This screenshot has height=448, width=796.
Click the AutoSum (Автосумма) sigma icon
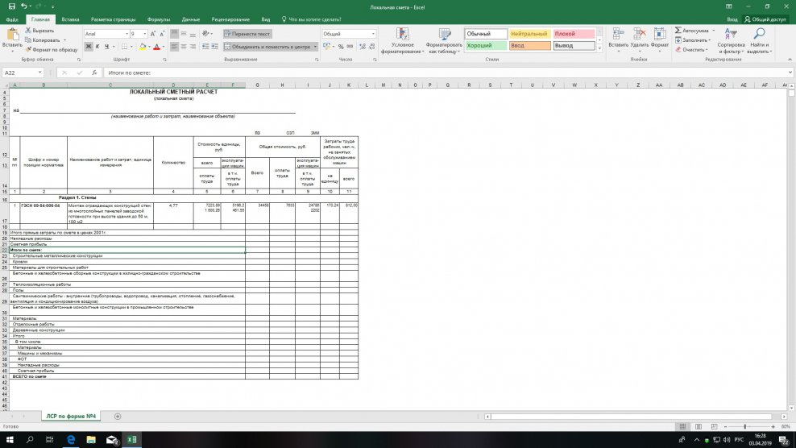coord(678,31)
